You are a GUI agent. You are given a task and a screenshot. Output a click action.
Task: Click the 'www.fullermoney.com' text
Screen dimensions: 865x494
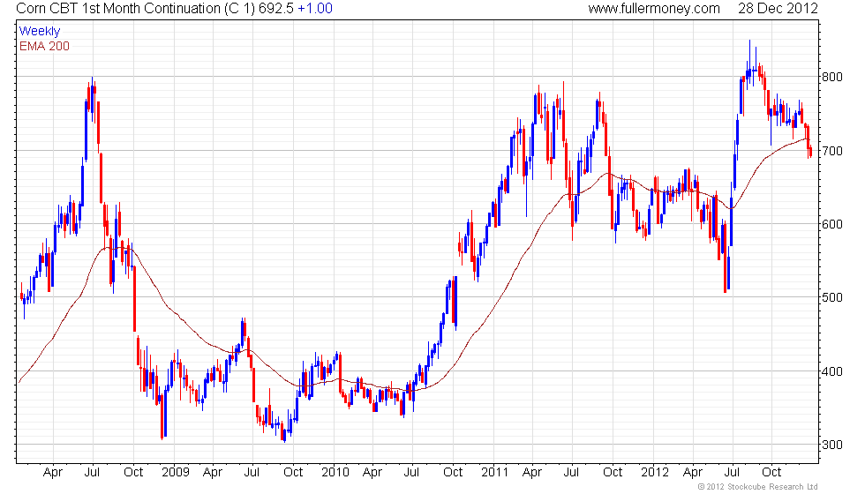pos(654,9)
